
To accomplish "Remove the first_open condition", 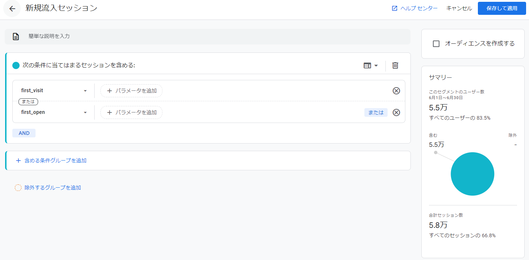I will (396, 112).
